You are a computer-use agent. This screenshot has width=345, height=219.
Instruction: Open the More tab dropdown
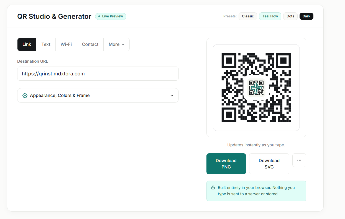[116, 44]
